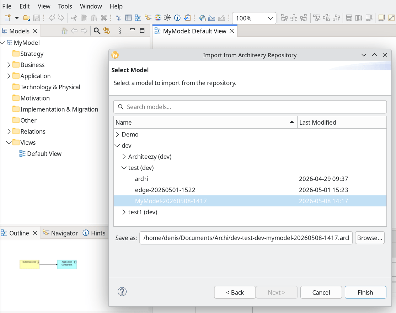Open the Palette color icon

click(x=158, y=18)
